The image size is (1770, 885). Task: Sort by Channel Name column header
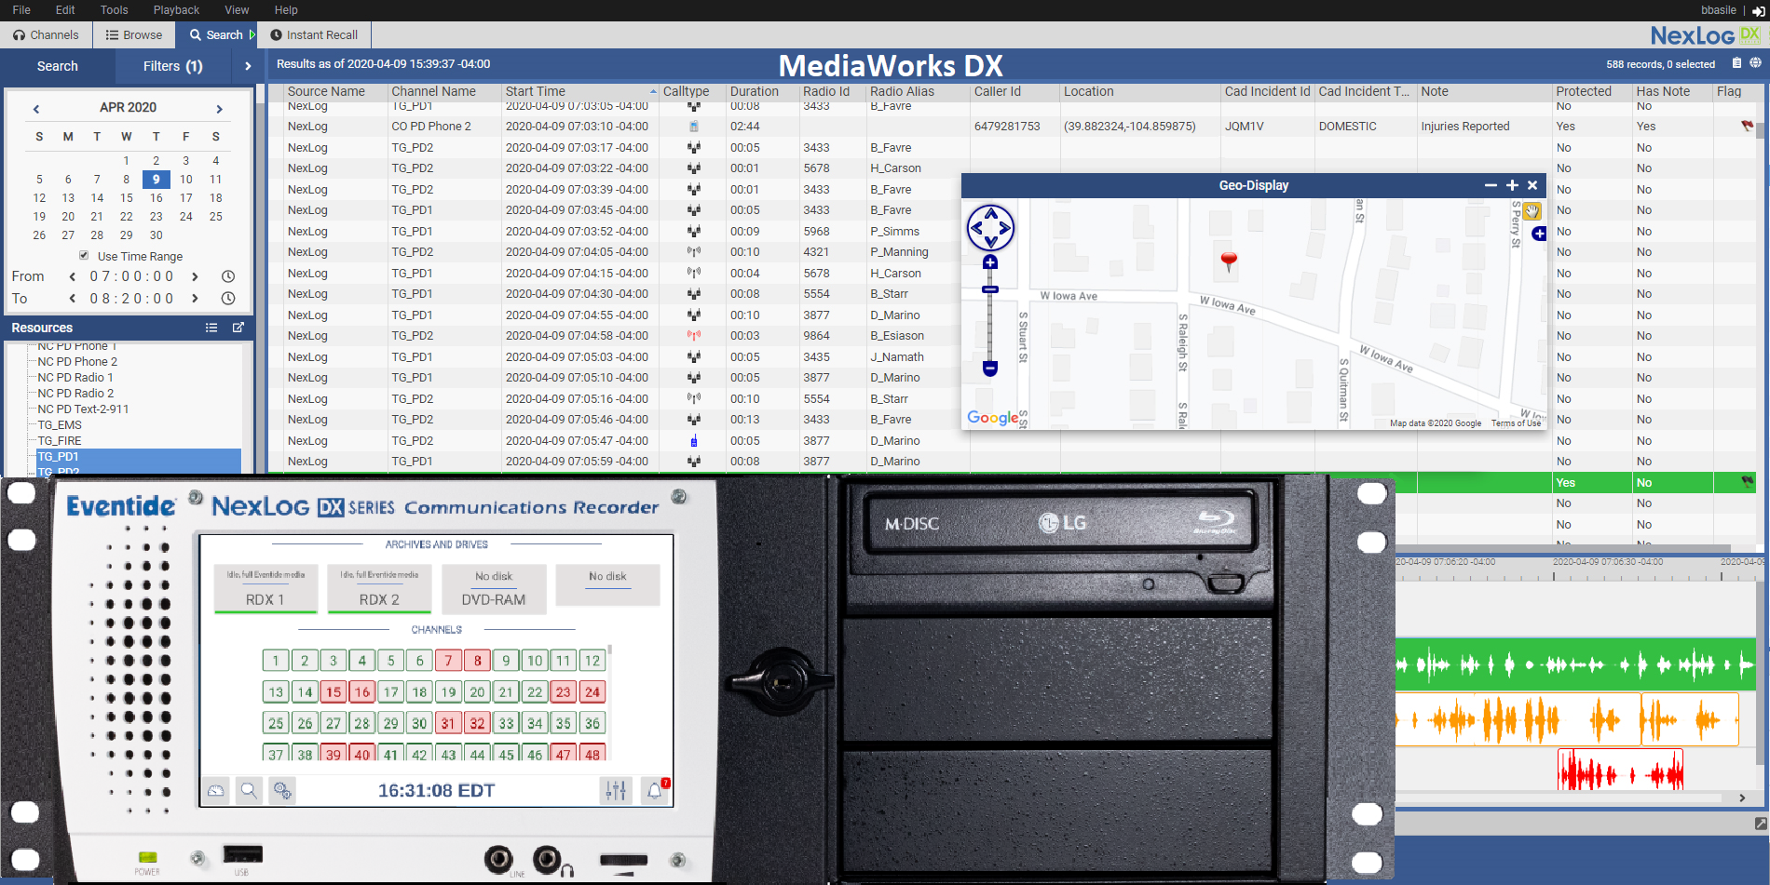(x=443, y=91)
